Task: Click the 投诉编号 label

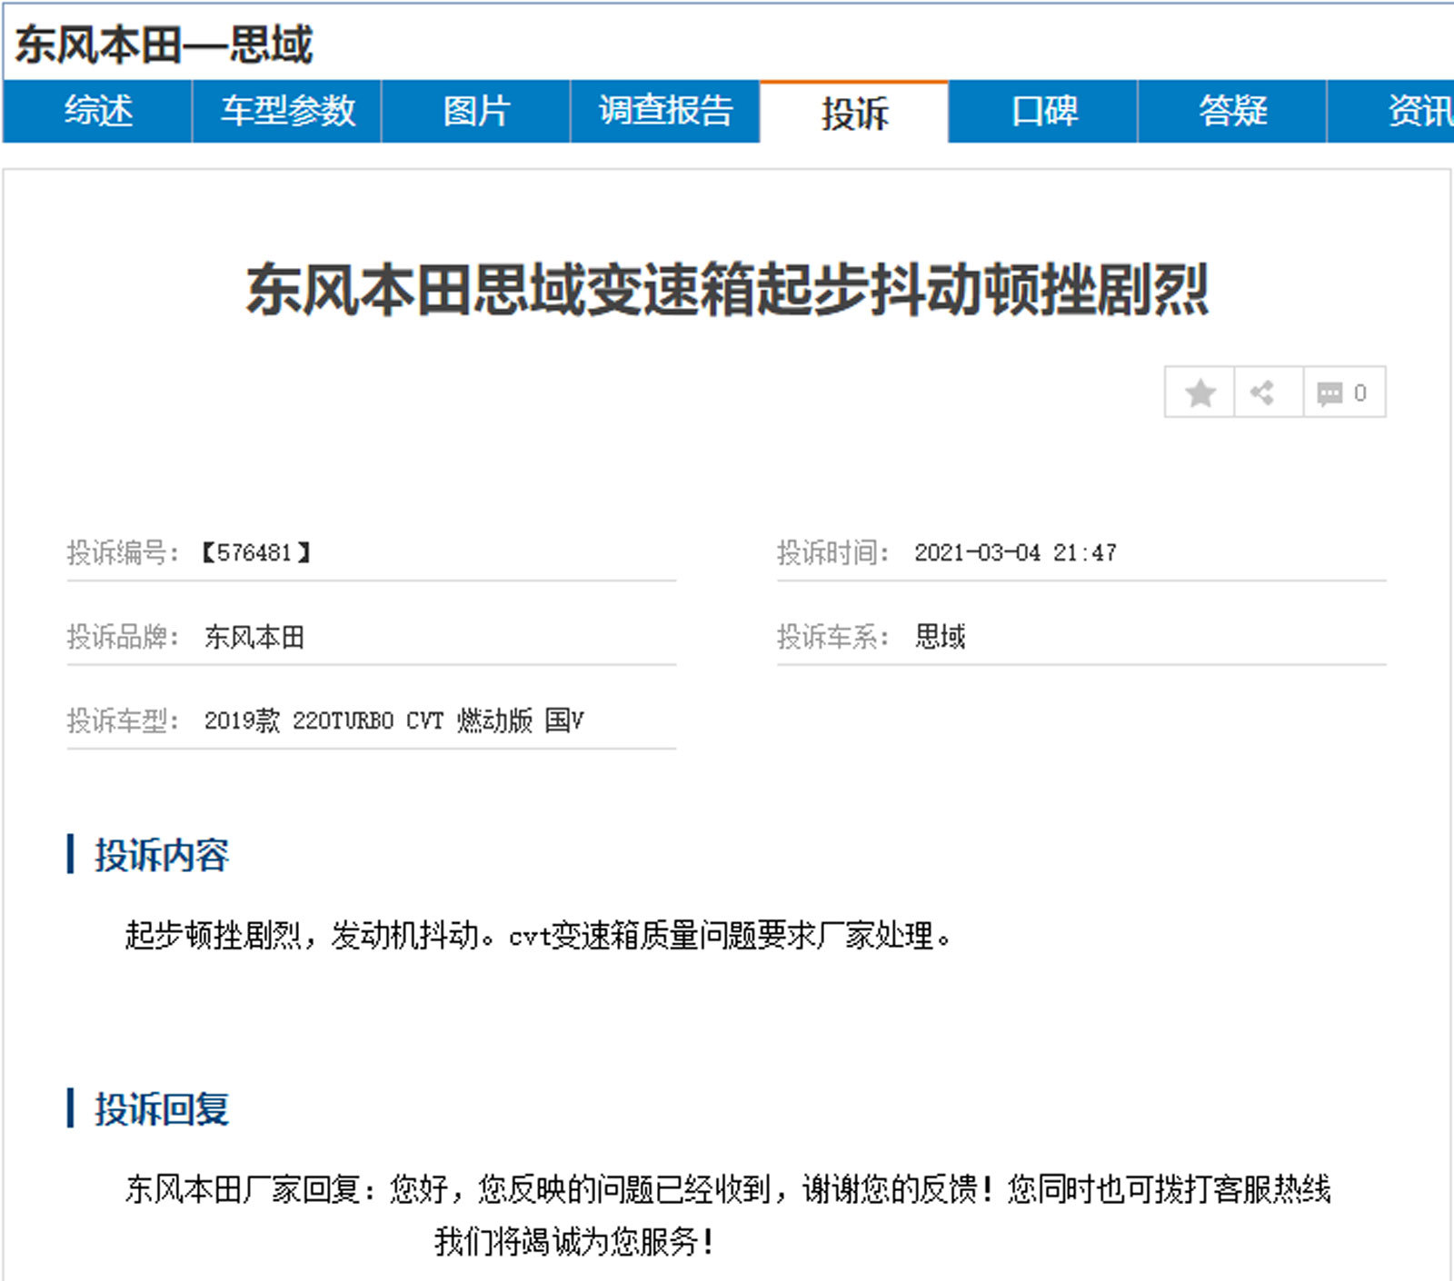Action: [122, 552]
